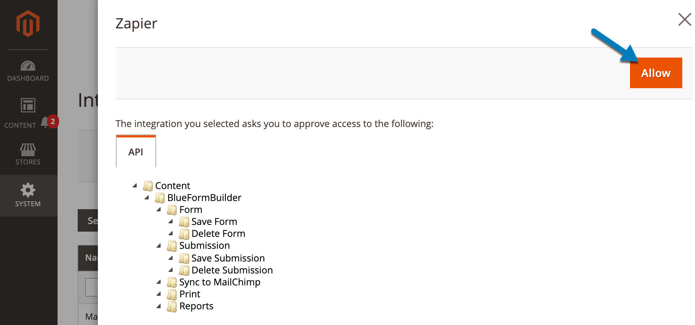Select the Save Submission tree item
The width and height of the screenshot is (695, 325).
coord(228,258)
